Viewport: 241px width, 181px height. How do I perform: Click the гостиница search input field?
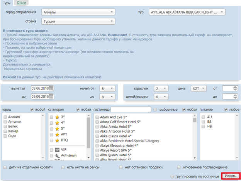click(131, 110)
